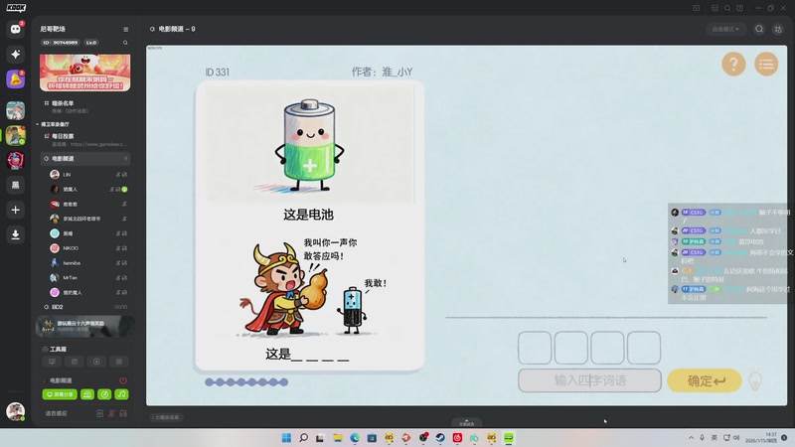Click the green 屏幕分享 screen share button
The width and height of the screenshot is (795, 447).
(60, 394)
